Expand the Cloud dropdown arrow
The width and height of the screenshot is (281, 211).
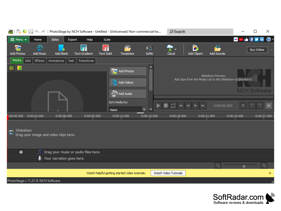tap(175, 49)
